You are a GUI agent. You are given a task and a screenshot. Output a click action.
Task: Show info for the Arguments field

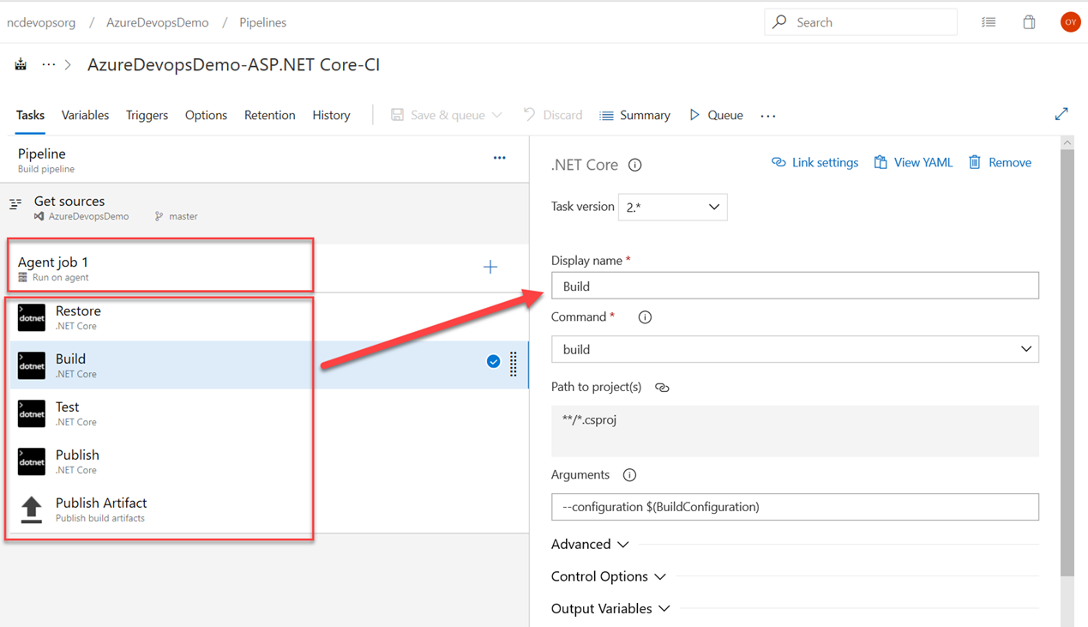[629, 475]
